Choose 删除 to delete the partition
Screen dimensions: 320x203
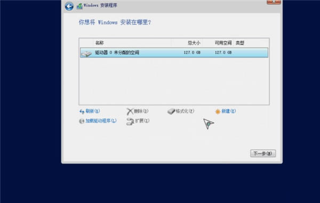pos(141,111)
